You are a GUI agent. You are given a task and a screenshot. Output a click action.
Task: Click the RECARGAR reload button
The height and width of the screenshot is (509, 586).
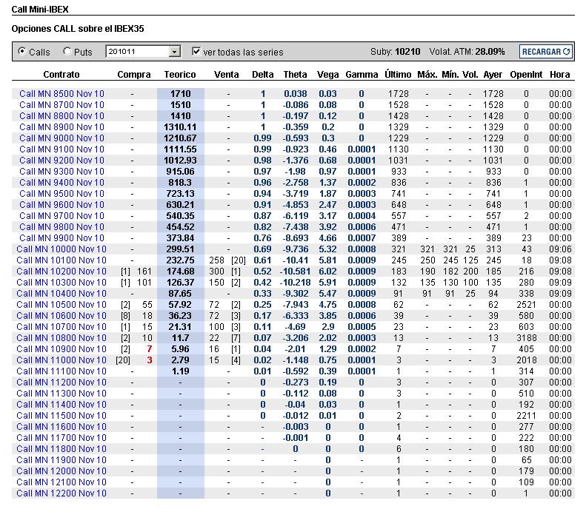pyautogui.click(x=546, y=52)
